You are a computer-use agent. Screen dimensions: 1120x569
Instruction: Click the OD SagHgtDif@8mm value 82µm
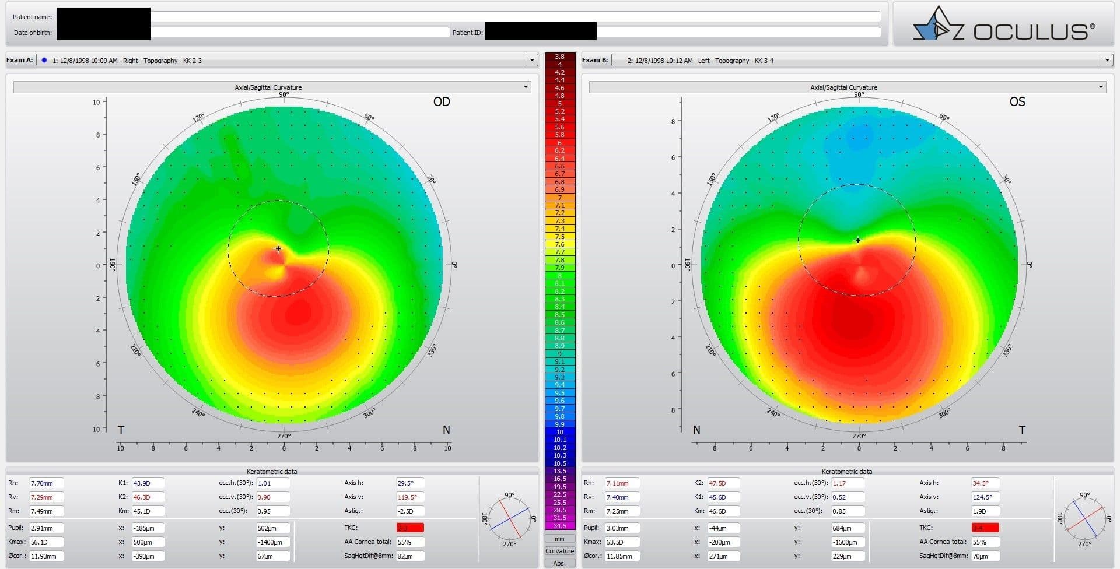(x=410, y=556)
